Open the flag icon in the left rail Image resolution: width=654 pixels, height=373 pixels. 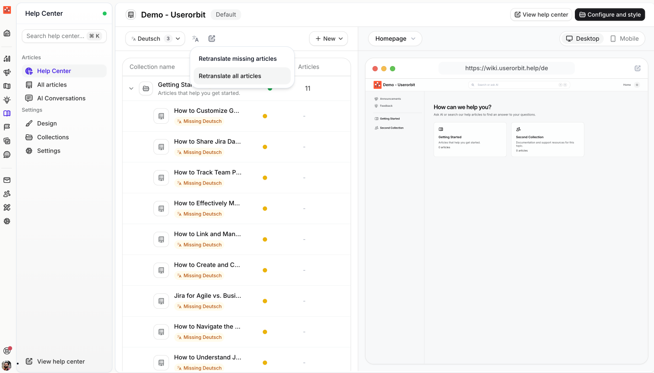[x=7, y=127]
